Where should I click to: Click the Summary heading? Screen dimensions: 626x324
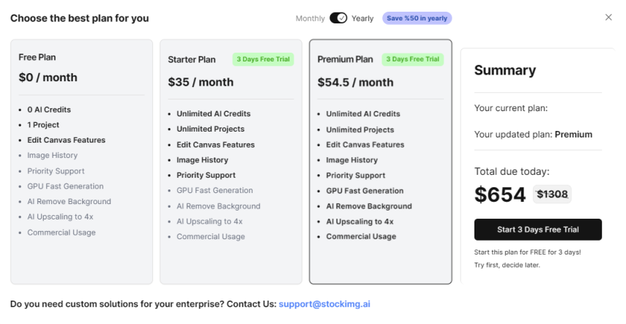point(505,71)
